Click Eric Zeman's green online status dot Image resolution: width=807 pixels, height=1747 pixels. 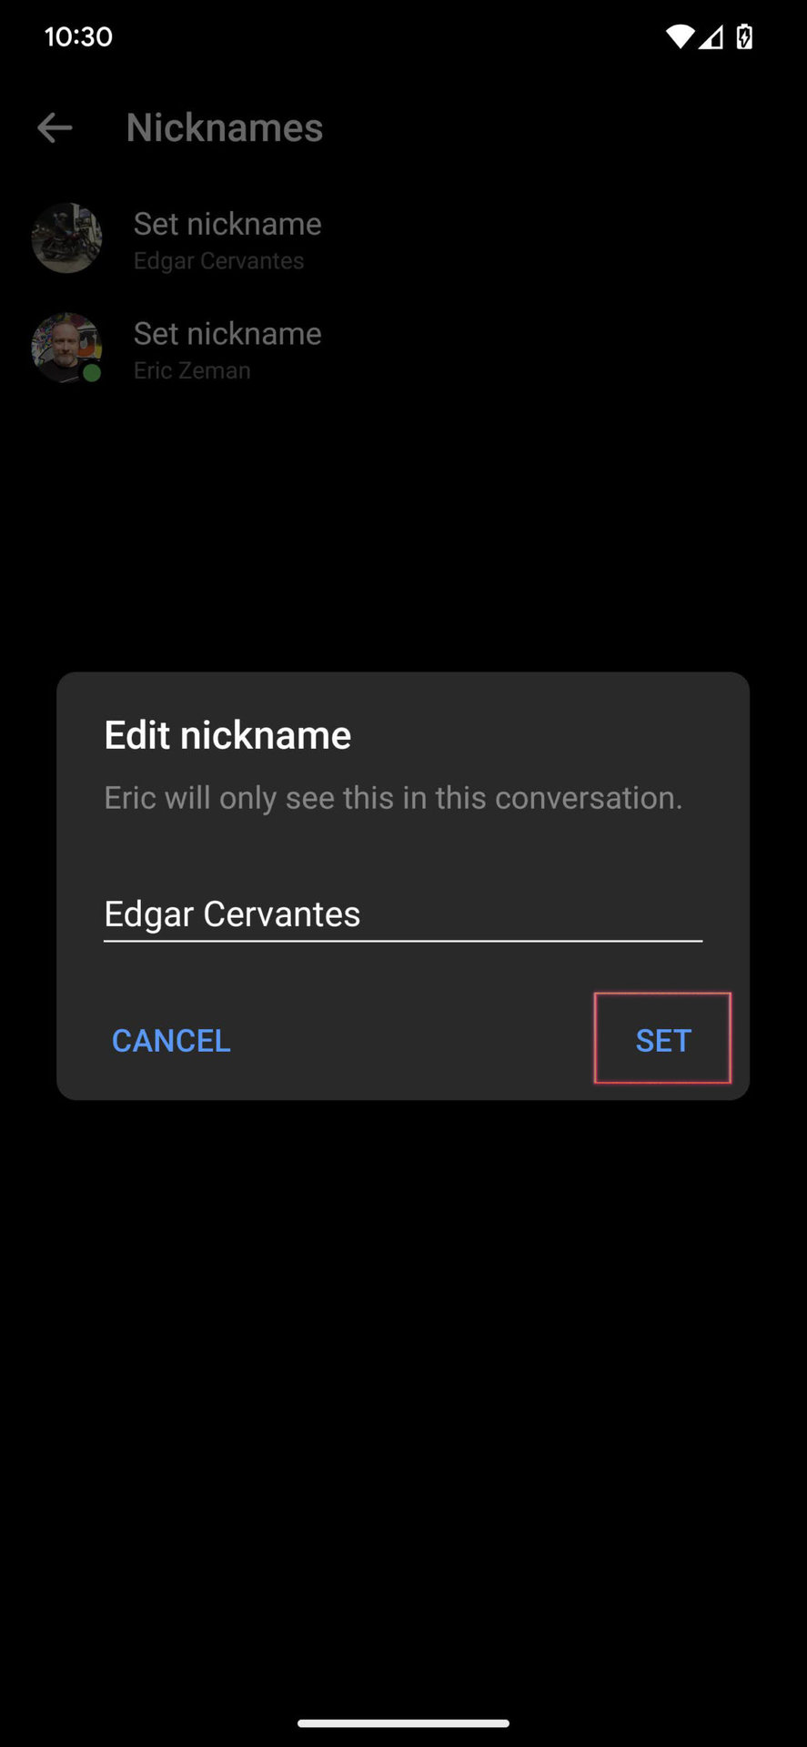click(x=92, y=373)
